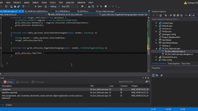Screen dimensions: 198x111
Task: Pin the active editor tab
Action: 20,11
